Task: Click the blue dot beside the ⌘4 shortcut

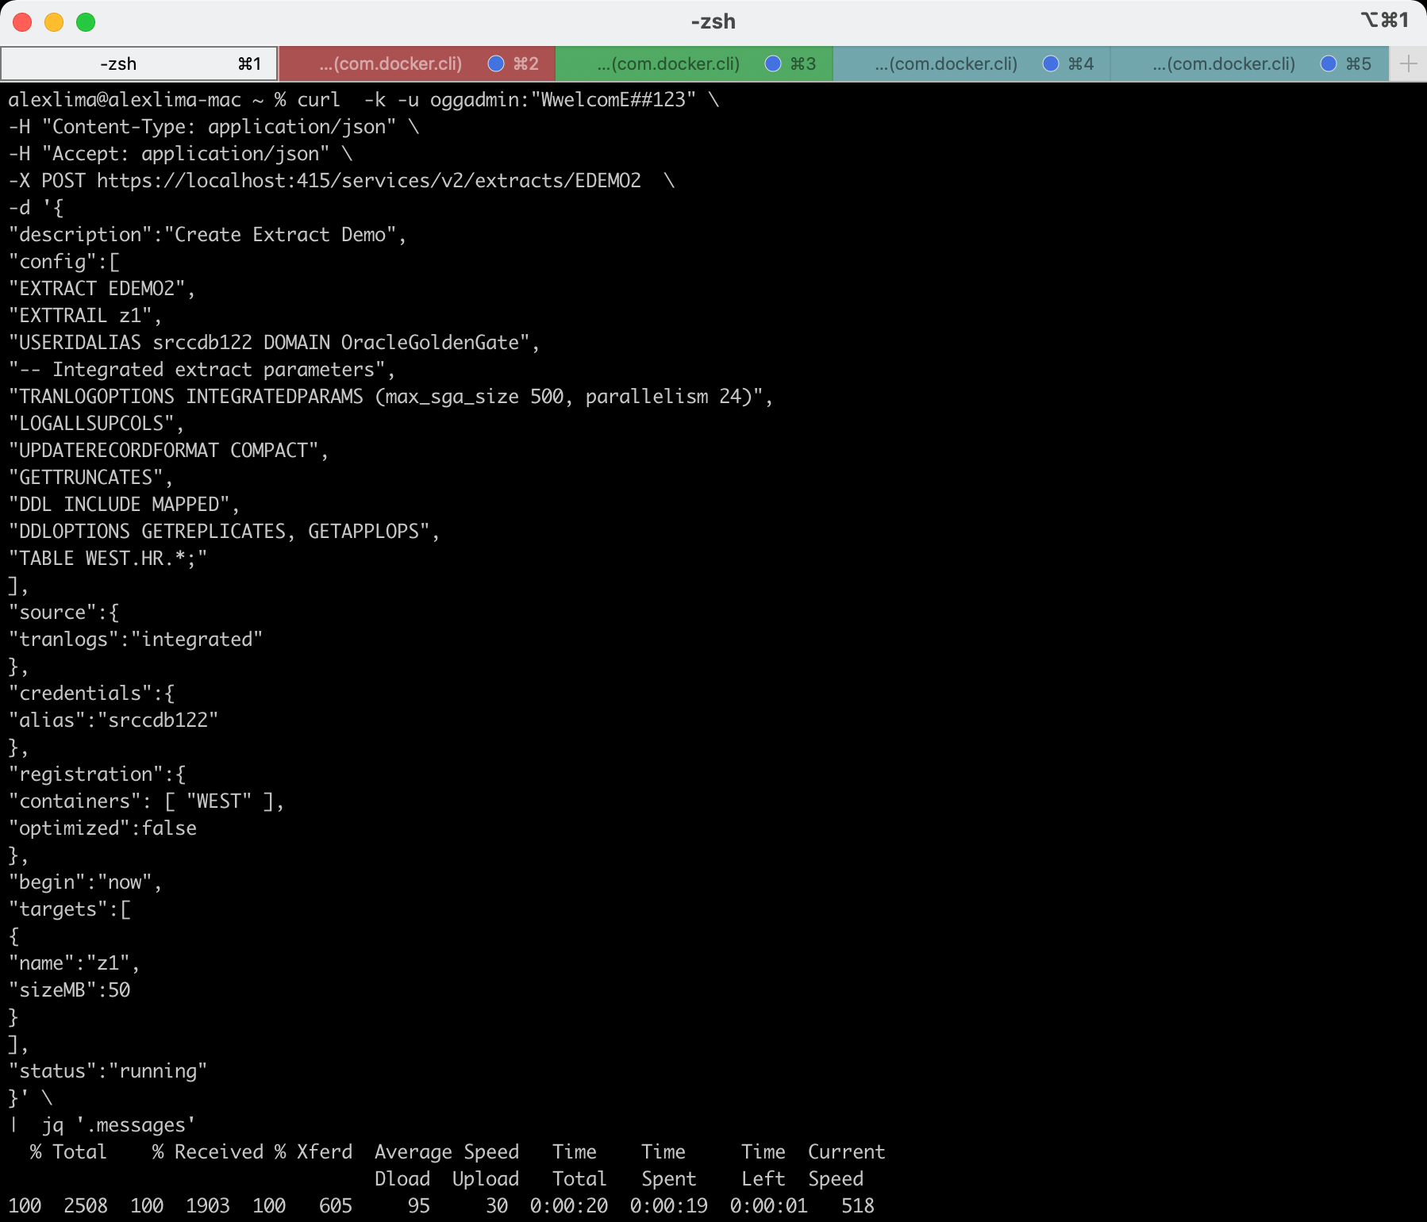Action: click(1050, 63)
